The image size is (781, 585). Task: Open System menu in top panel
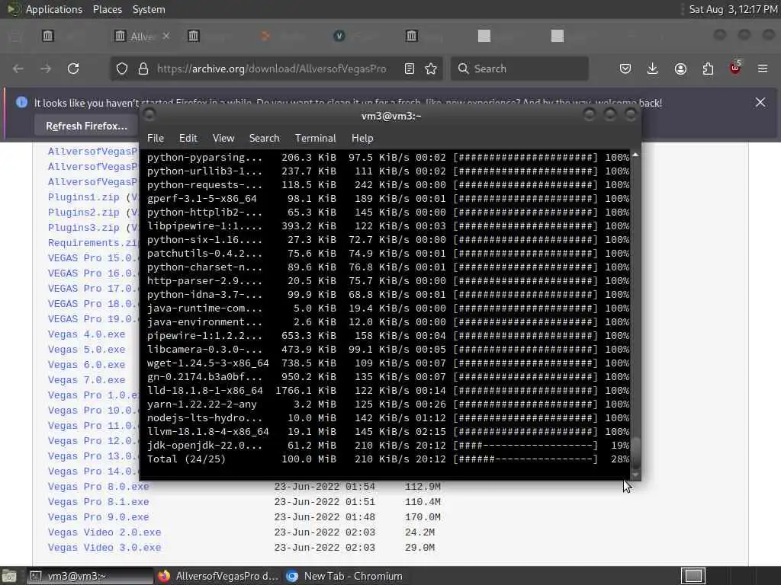[149, 9]
